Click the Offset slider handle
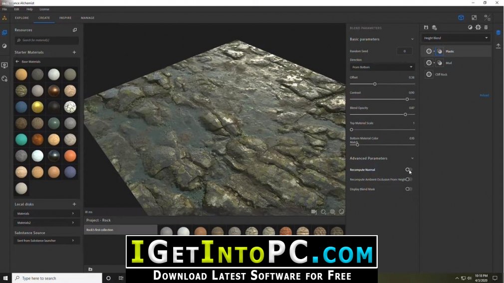The width and height of the screenshot is (504, 283). tap(375, 84)
